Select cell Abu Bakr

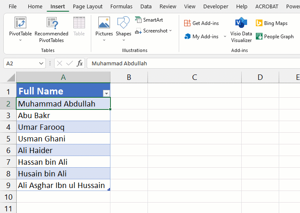click(63, 115)
